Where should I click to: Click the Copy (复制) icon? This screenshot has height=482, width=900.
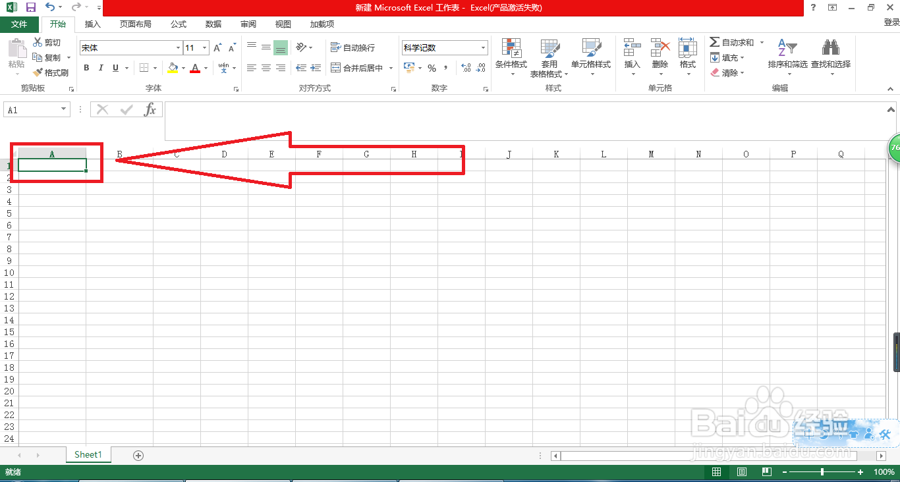pyautogui.click(x=38, y=57)
